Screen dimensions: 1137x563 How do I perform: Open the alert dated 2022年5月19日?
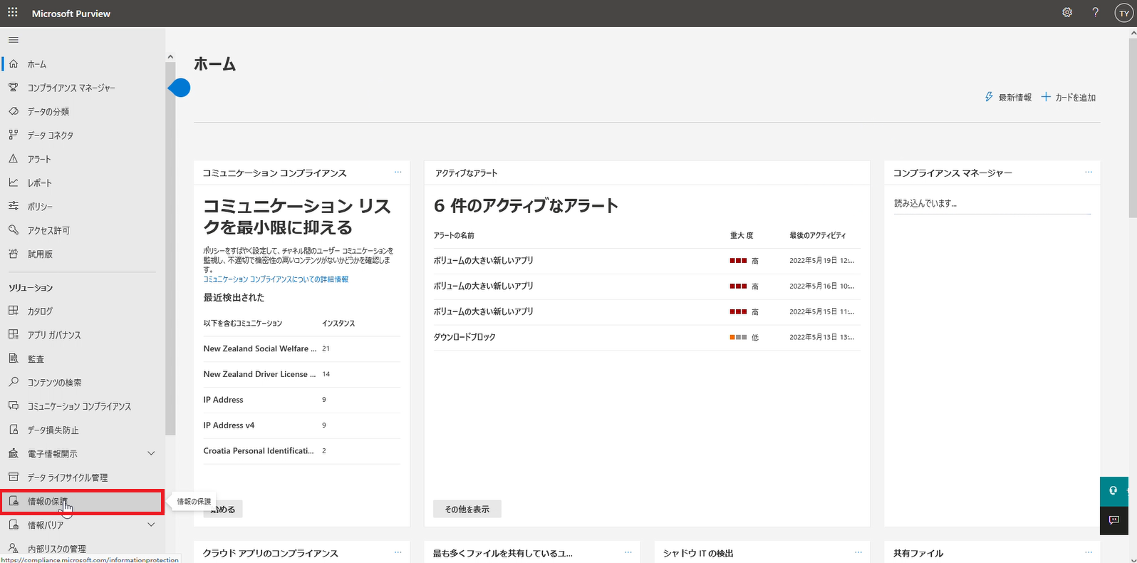click(x=647, y=260)
